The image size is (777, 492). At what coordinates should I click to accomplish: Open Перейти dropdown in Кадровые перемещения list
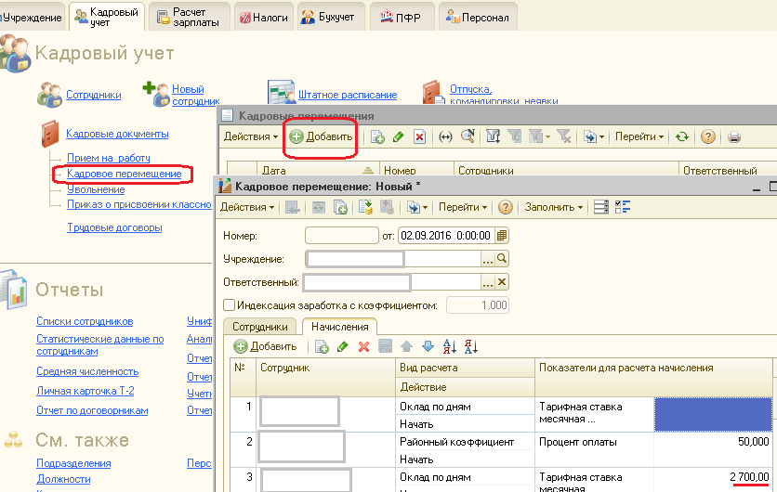pyautogui.click(x=639, y=136)
